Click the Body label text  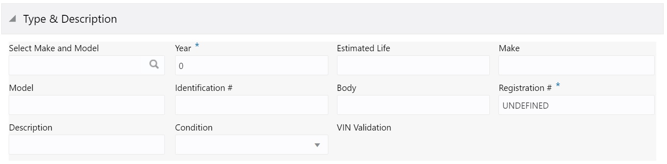pyautogui.click(x=347, y=88)
